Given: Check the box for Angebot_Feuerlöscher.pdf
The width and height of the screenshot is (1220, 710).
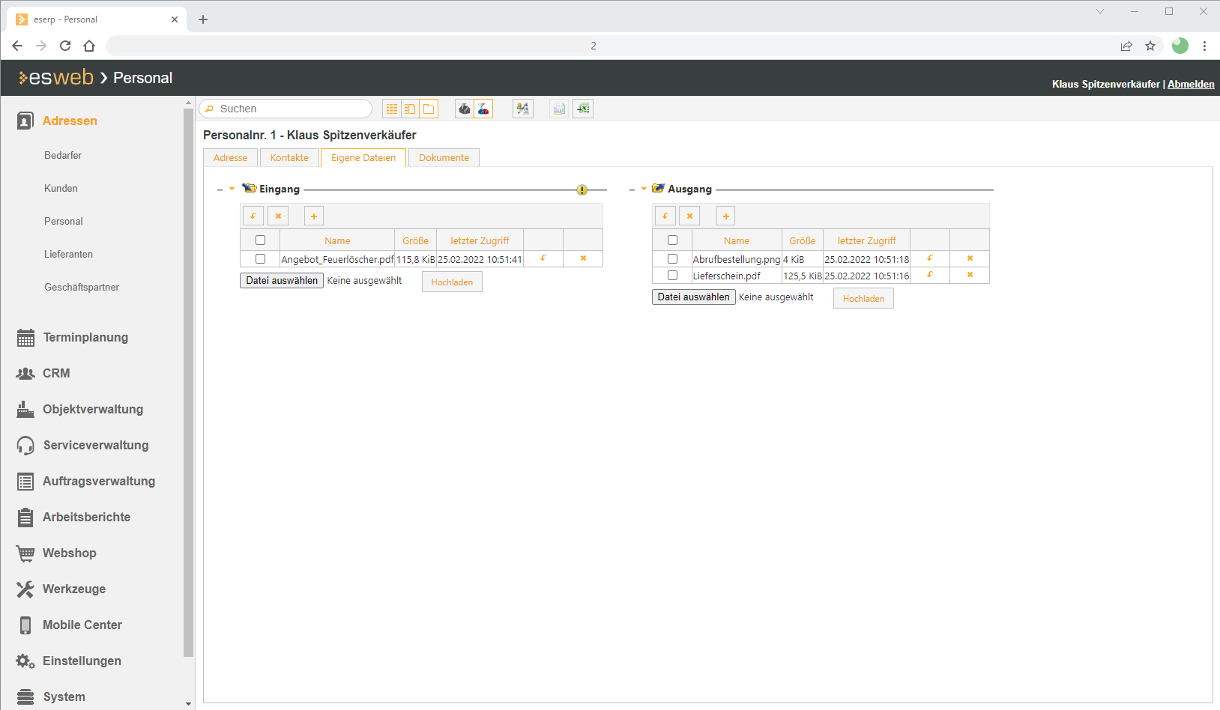Looking at the screenshot, I should (x=260, y=258).
